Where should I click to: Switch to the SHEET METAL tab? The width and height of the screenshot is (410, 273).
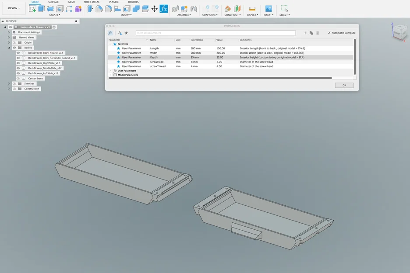tap(92, 2)
